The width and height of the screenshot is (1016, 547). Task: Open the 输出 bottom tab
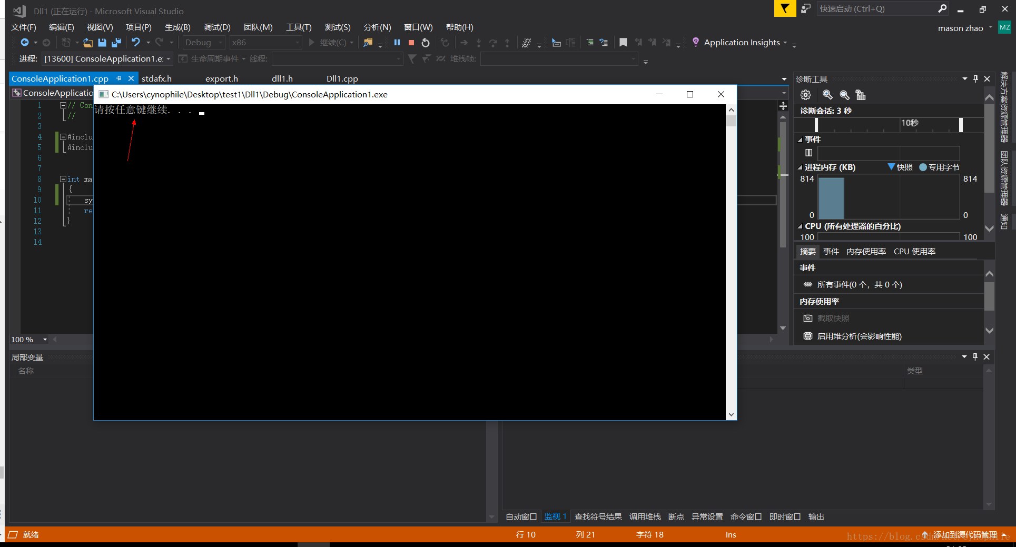816,516
